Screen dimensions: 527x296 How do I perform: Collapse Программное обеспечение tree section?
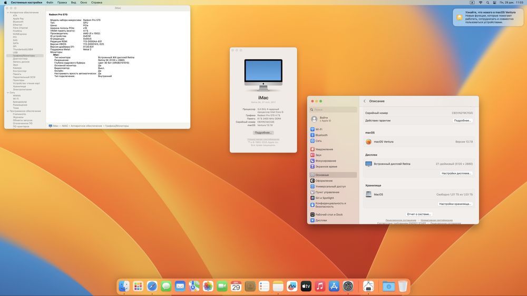tap(8, 111)
